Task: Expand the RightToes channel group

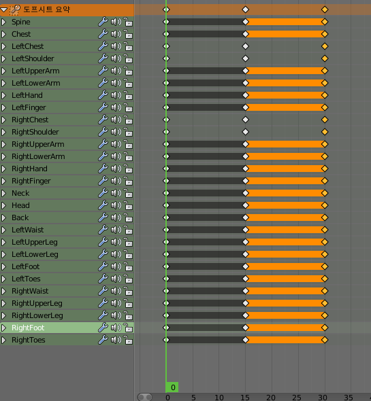Action: point(4,340)
